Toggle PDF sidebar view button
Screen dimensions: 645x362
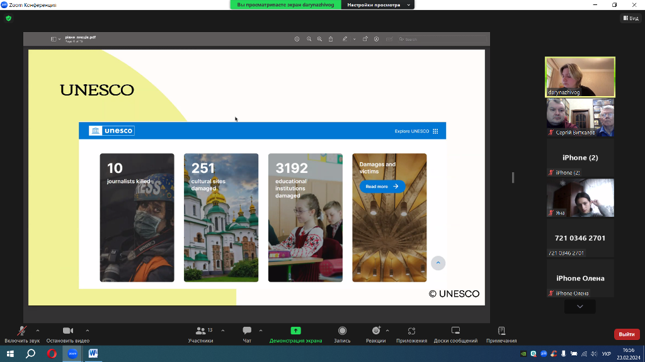click(x=54, y=39)
